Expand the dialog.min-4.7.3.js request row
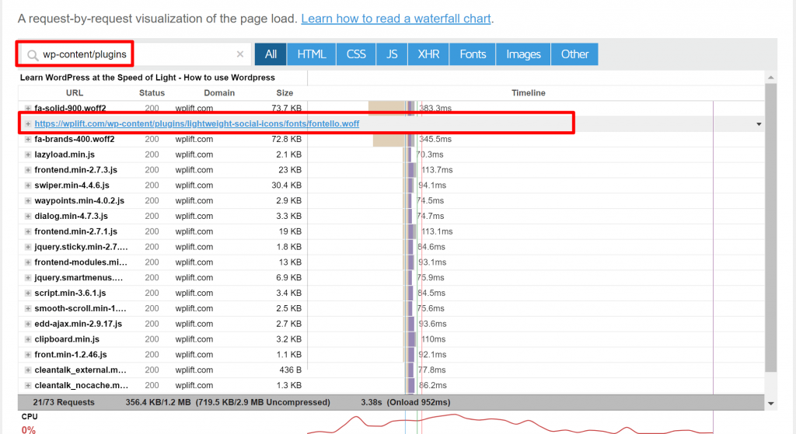 (28, 216)
